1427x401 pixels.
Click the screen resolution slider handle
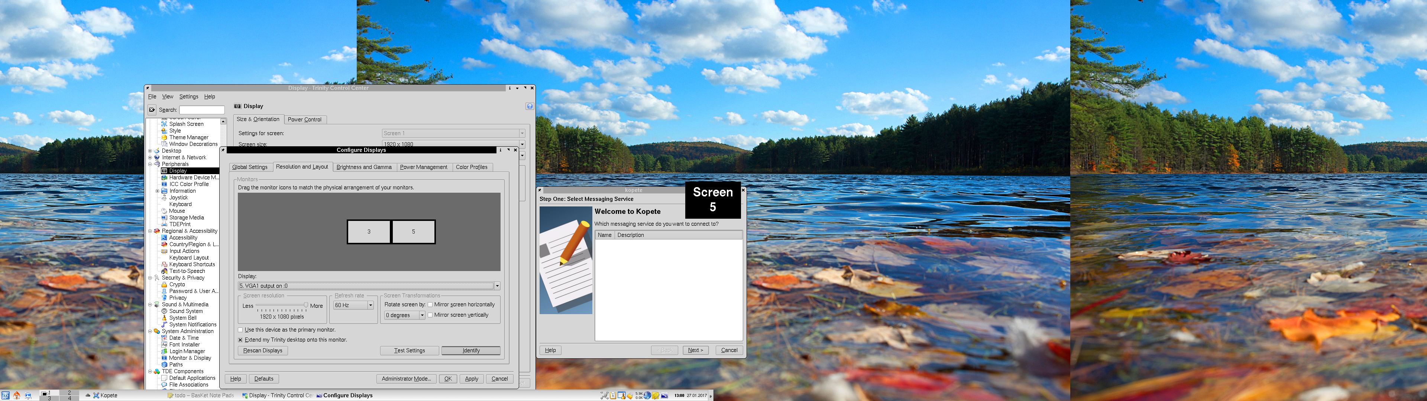(x=306, y=305)
